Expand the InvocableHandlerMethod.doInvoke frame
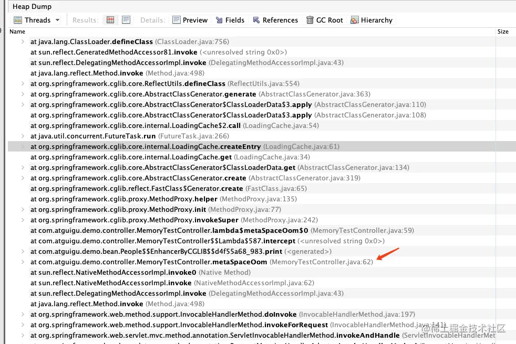516x344 pixels. click(23, 315)
